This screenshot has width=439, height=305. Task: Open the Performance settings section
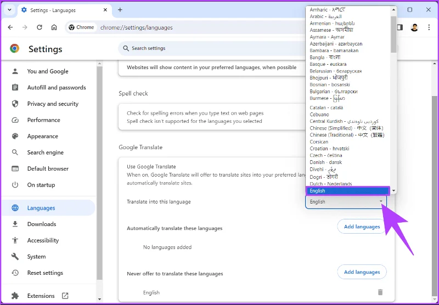tap(44, 120)
